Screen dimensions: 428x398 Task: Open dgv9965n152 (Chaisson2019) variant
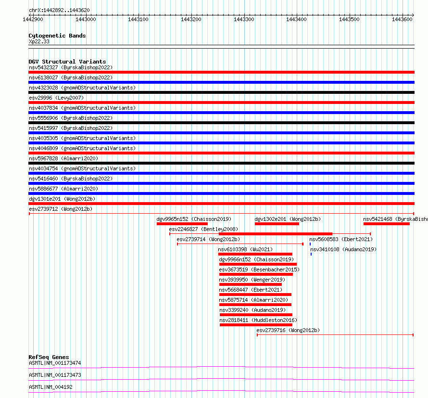194,219
